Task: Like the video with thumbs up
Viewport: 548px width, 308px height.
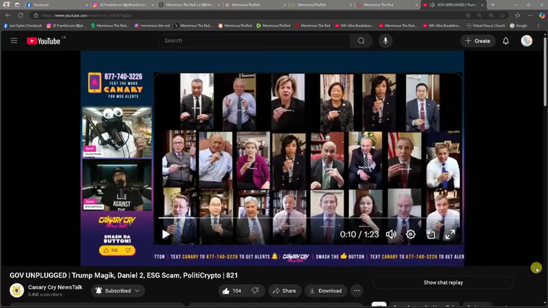Action: [x=231, y=291]
